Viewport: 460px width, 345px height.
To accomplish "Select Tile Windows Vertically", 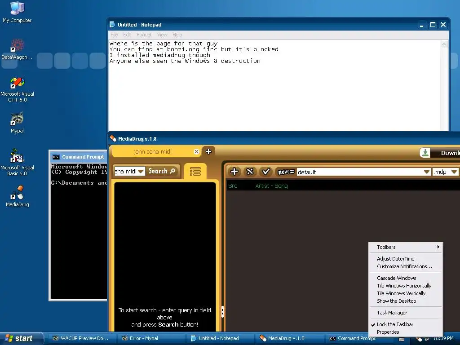I will (x=406, y=293).
